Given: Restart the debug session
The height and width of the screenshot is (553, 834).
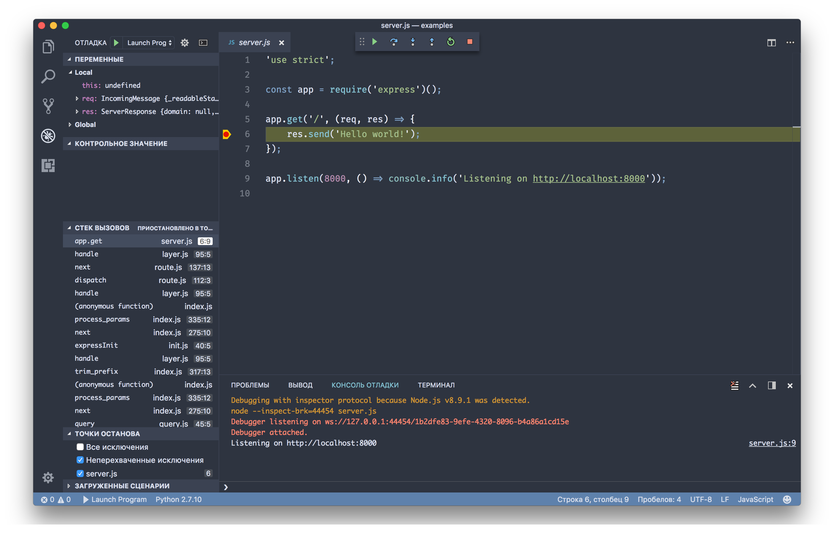Looking at the screenshot, I should [x=451, y=42].
